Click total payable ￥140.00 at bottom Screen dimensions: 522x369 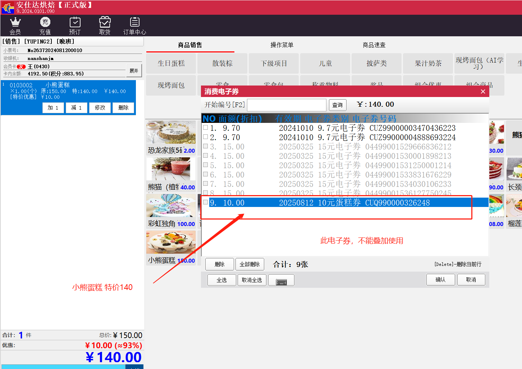coord(114,357)
